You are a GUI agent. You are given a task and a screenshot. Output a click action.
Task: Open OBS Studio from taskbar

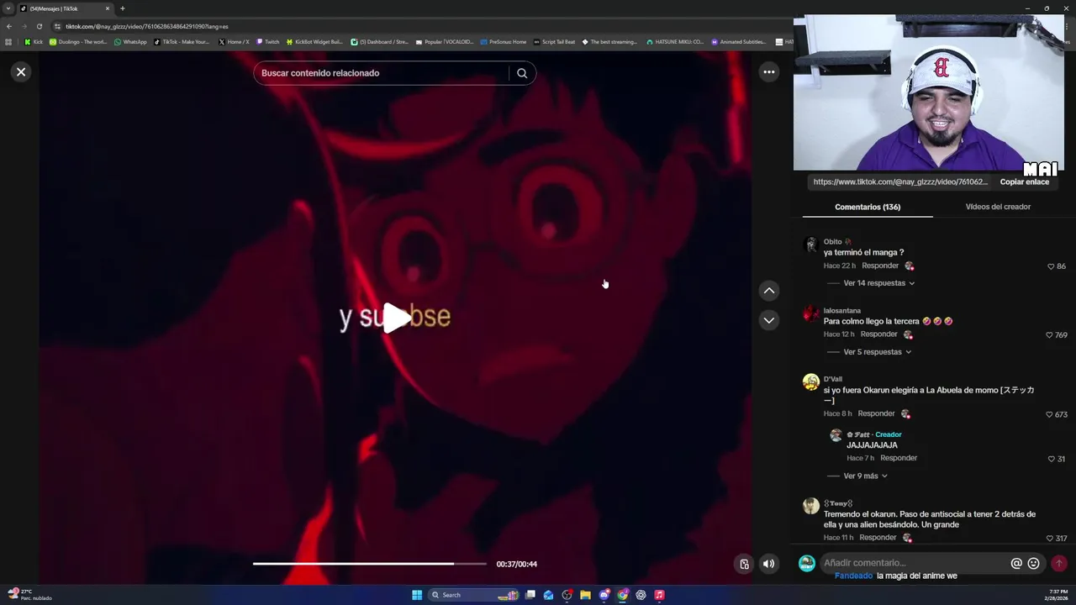tap(567, 595)
